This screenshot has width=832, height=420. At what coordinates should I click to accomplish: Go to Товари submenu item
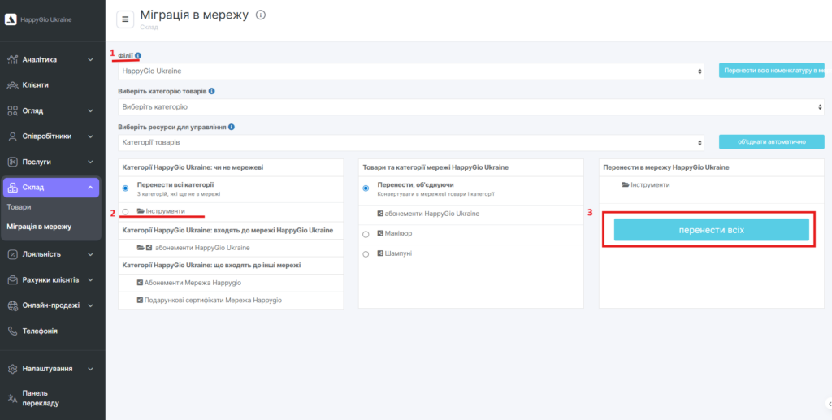[x=19, y=207]
